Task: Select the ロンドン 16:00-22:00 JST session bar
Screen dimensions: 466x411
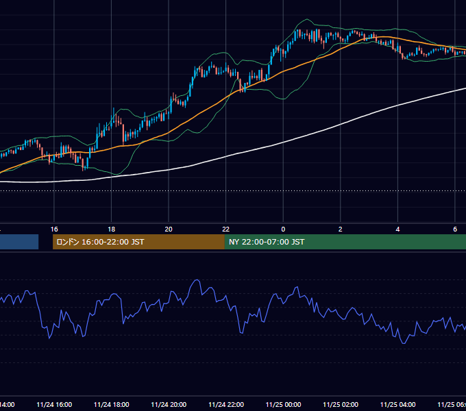Action: [x=138, y=242]
